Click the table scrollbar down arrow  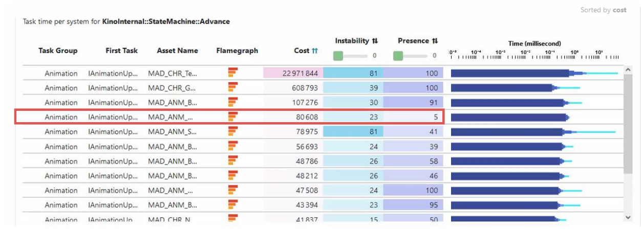click(629, 217)
